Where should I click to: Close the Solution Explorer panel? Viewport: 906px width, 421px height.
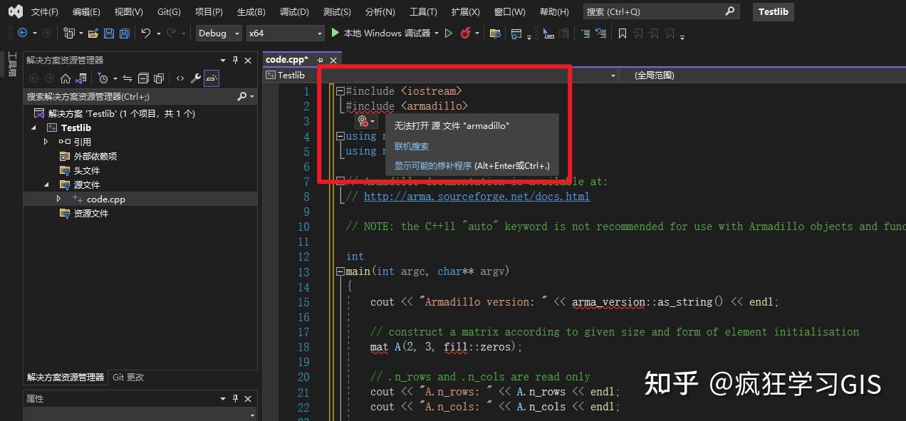pos(248,61)
